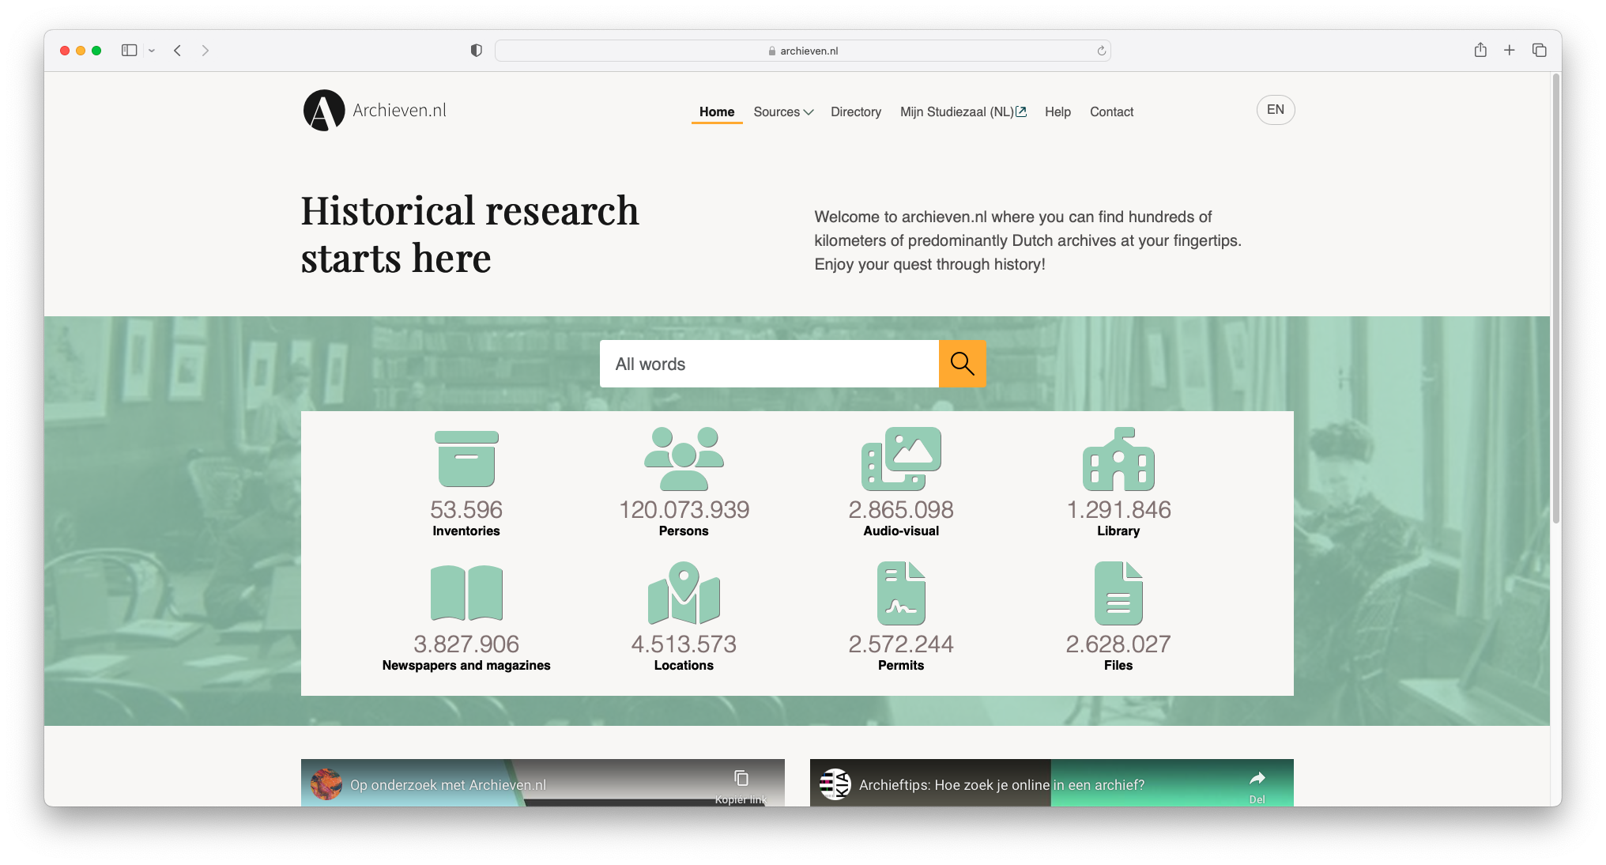Click the Historical research starts here heading
The height and width of the screenshot is (865, 1606).
[469, 235]
